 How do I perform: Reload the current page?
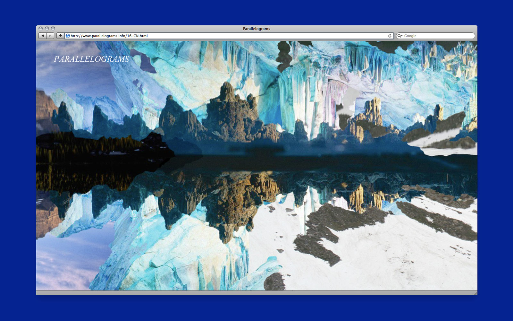(x=390, y=36)
